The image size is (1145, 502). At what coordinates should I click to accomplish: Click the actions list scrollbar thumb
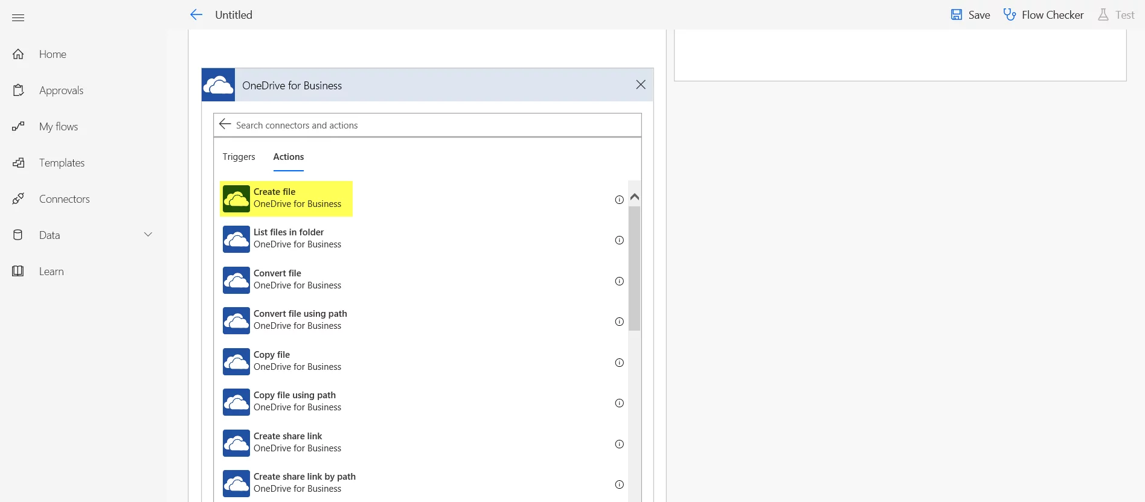click(634, 268)
